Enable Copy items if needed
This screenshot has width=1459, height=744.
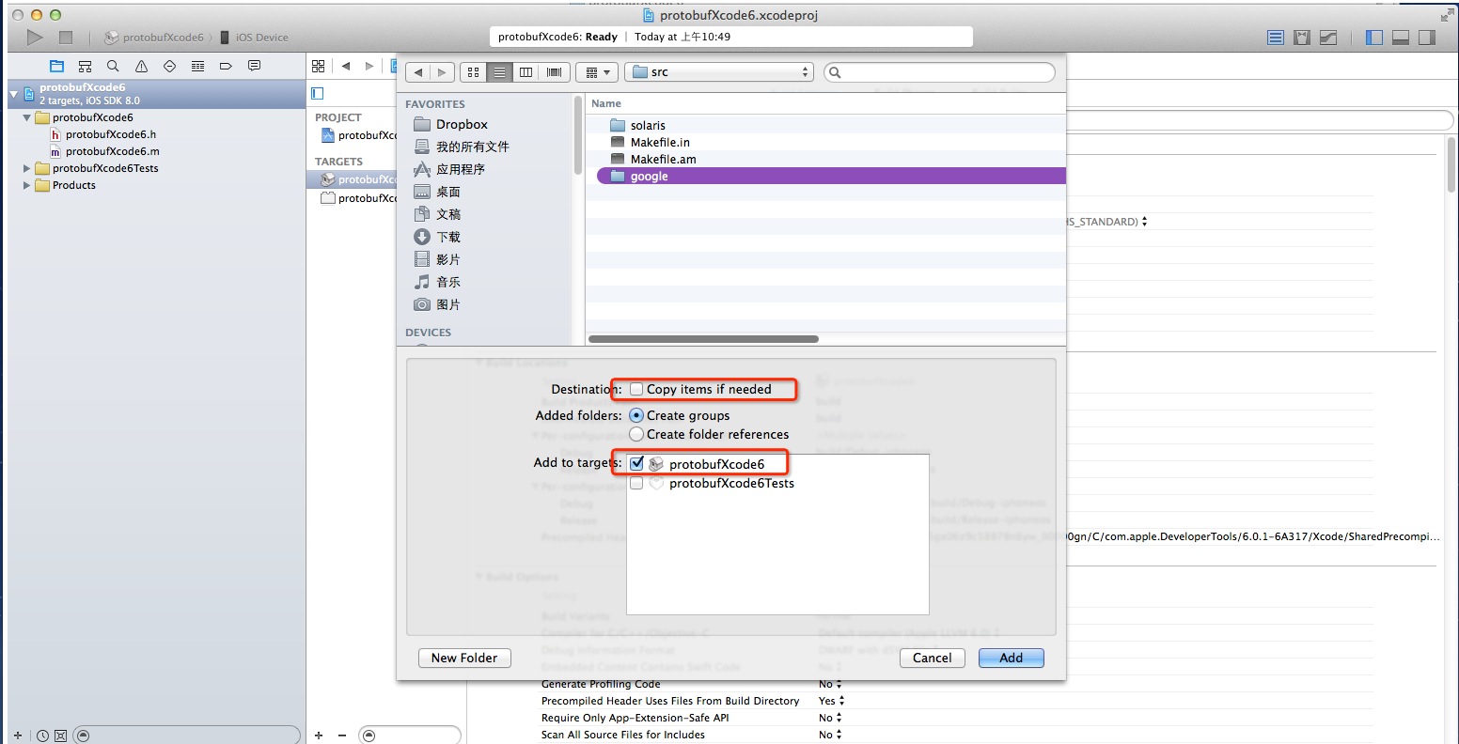click(x=636, y=389)
